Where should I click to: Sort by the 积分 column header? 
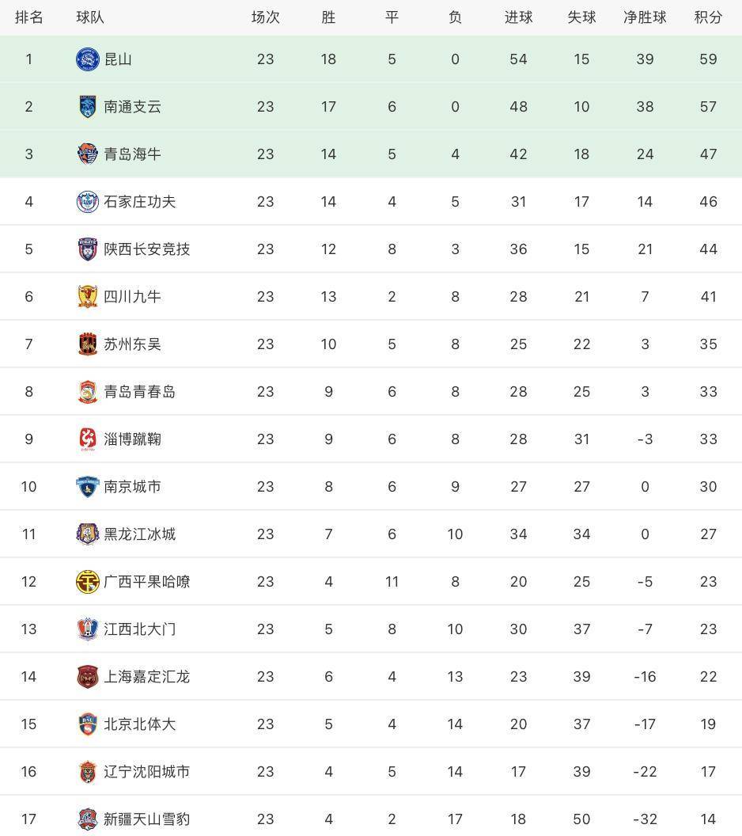click(x=708, y=17)
